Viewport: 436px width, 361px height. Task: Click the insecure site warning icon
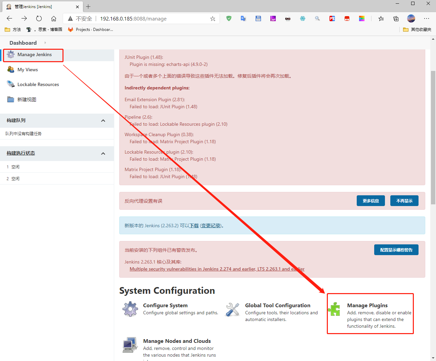[x=70, y=18]
